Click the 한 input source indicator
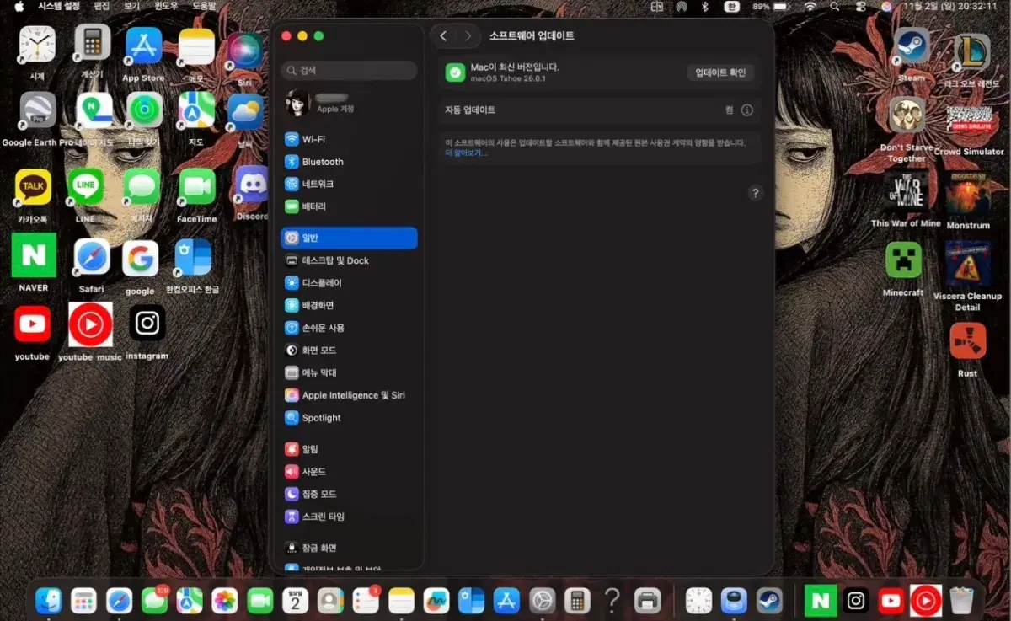The height and width of the screenshot is (621, 1011). [x=733, y=6]
